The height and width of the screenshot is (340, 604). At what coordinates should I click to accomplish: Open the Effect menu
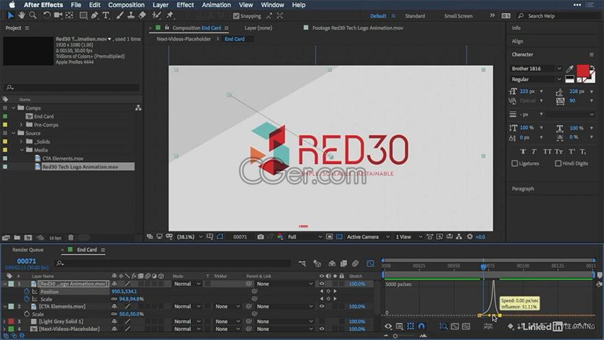click(185, 5)
